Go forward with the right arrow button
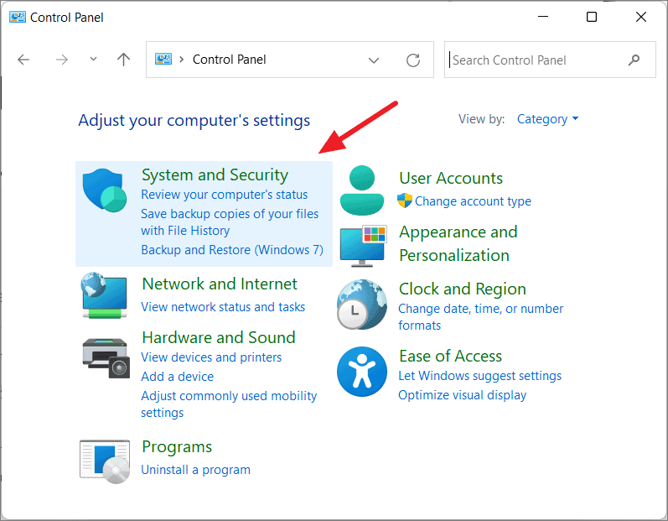 click(x=62, y=60)
